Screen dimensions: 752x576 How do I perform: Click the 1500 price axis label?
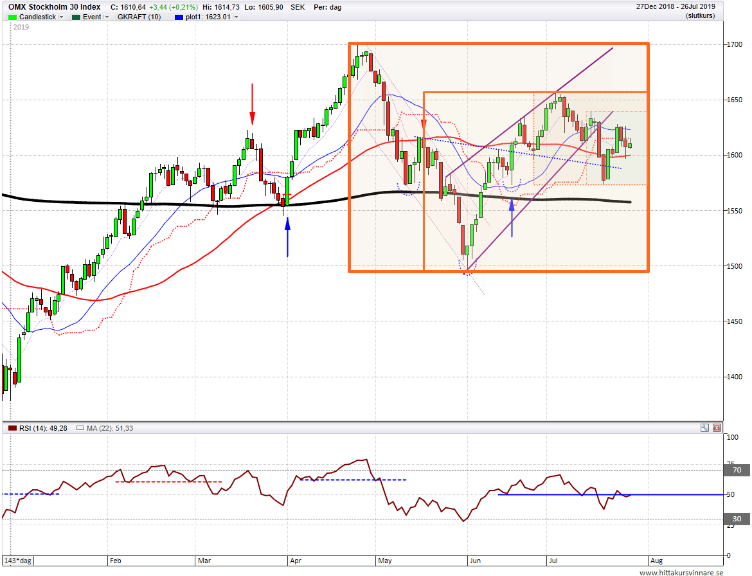coord(734,266)
